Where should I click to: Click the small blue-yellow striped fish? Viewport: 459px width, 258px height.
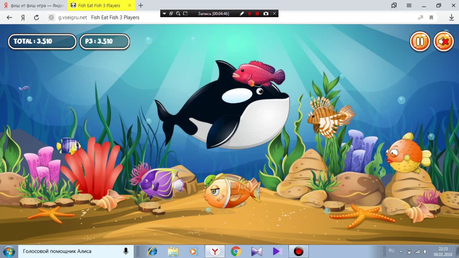pos(68,146)
